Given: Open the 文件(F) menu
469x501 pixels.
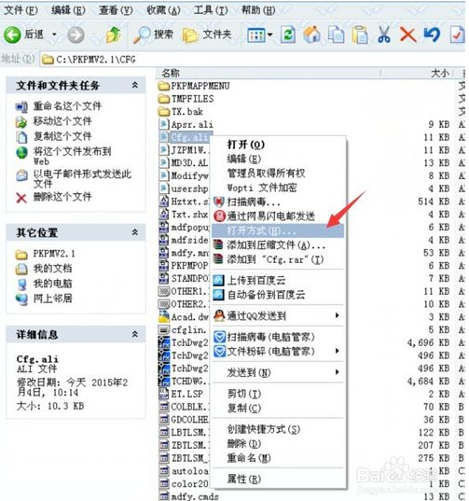Looking at the screenshot, I should coord(21,10).
